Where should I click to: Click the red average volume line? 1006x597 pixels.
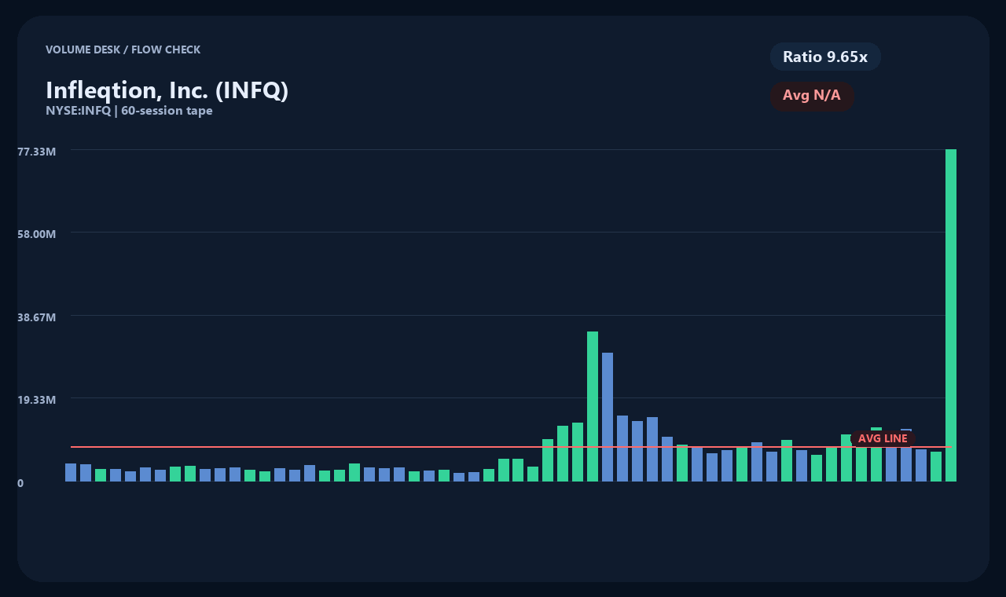[511, 447]
